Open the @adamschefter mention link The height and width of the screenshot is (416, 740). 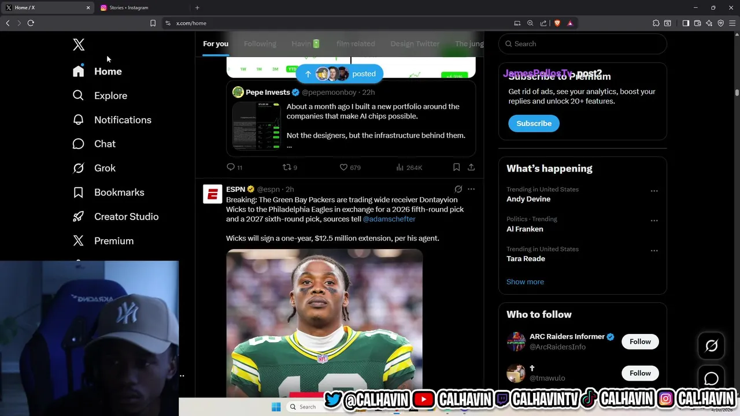(x=389, y=219)
